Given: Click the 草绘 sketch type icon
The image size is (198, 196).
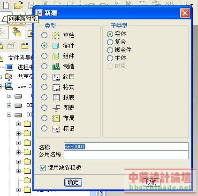Looking at the screenshot, I should click(56, 35).
